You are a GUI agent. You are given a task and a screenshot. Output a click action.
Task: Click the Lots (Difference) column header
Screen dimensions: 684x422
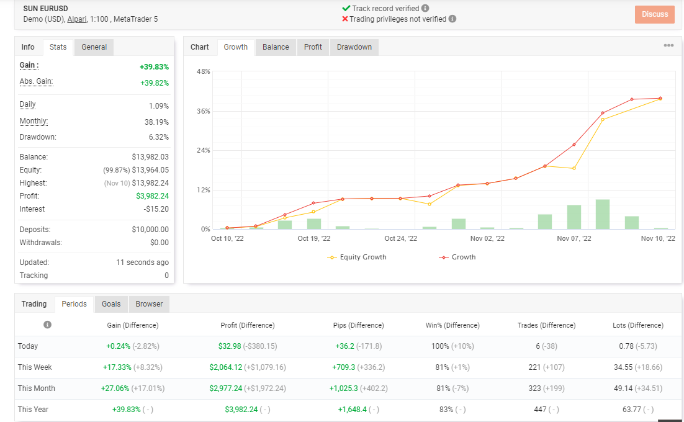(638, 325)
